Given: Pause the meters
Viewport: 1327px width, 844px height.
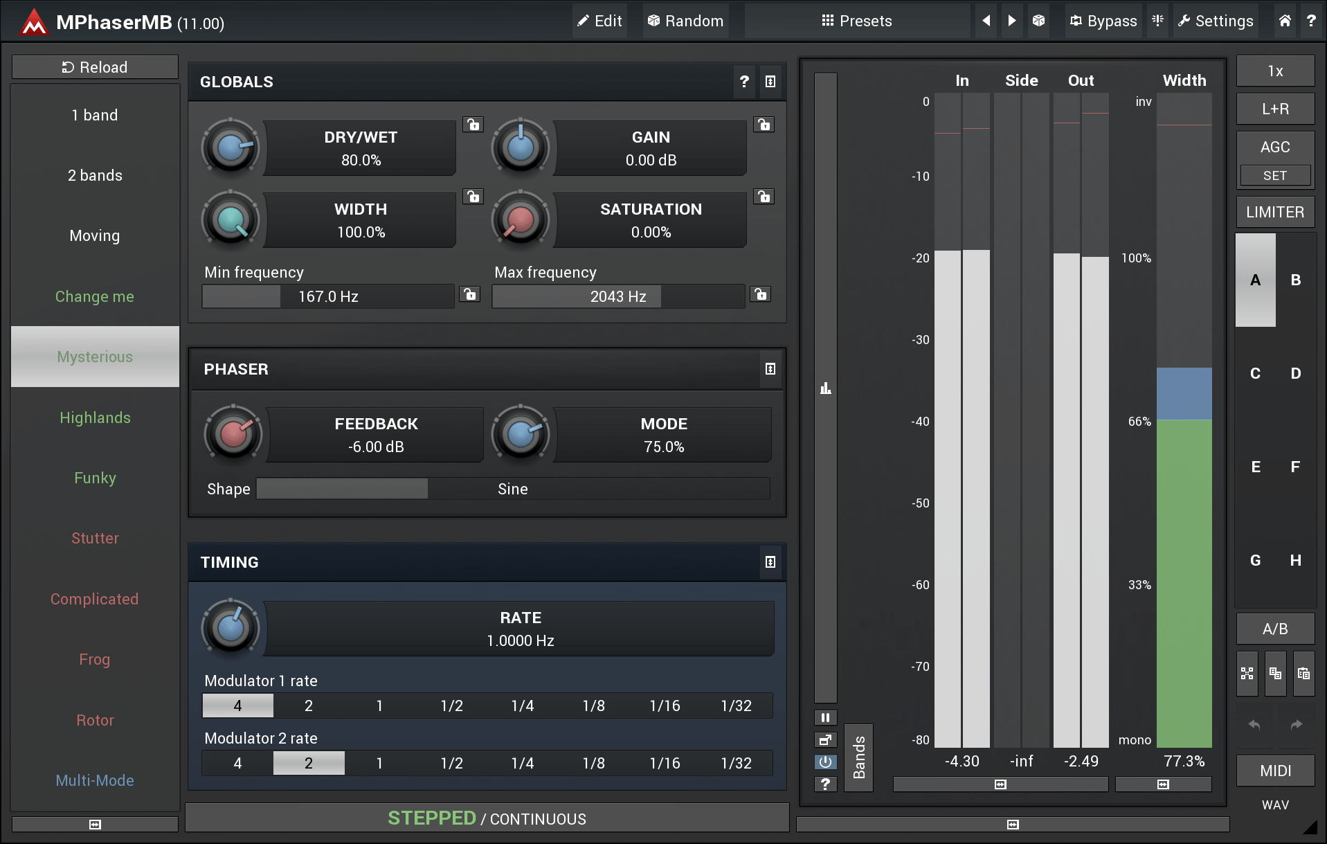Looking at the screenshot, I should [x=825, y=717].
